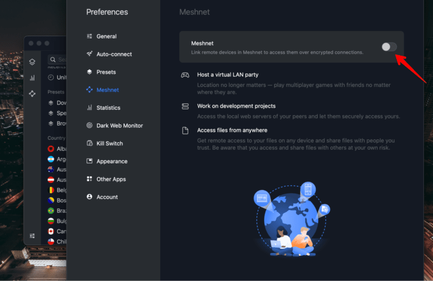The image size is (433, 281).
Task: Select Brazil flag in country list
Action: tap(51, 211)
